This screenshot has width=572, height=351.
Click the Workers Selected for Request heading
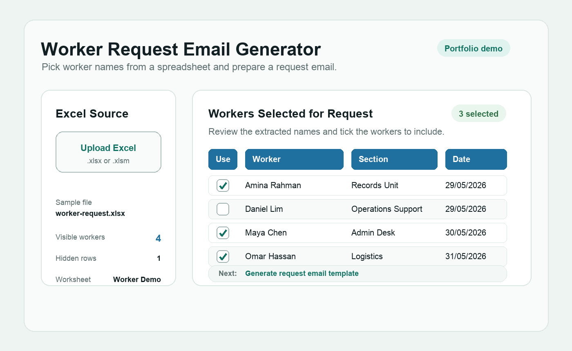pyautogui.click(x=290, y=113)
